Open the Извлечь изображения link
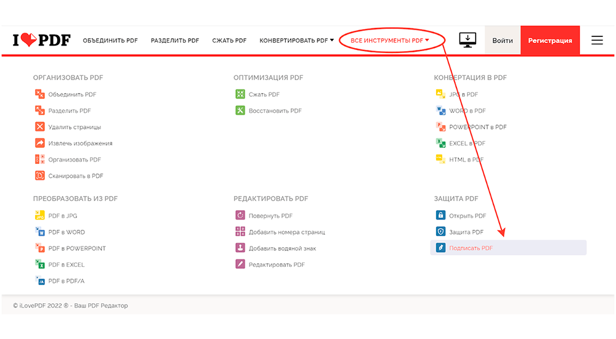 80,143
